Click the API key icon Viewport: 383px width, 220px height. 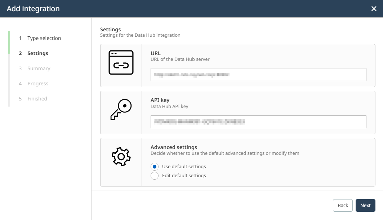pos(121,109)
